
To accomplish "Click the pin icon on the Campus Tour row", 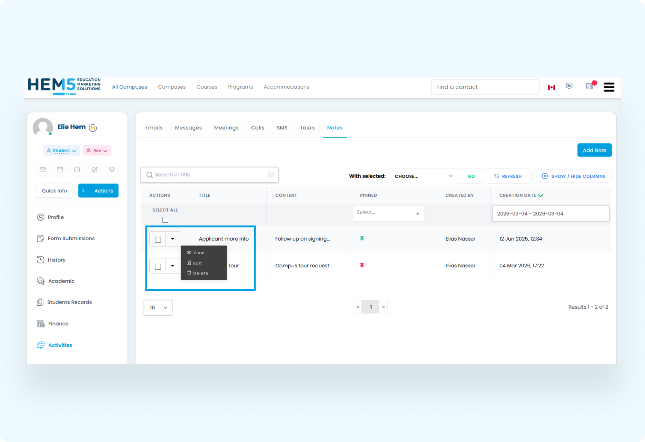I will pos(362,265).
